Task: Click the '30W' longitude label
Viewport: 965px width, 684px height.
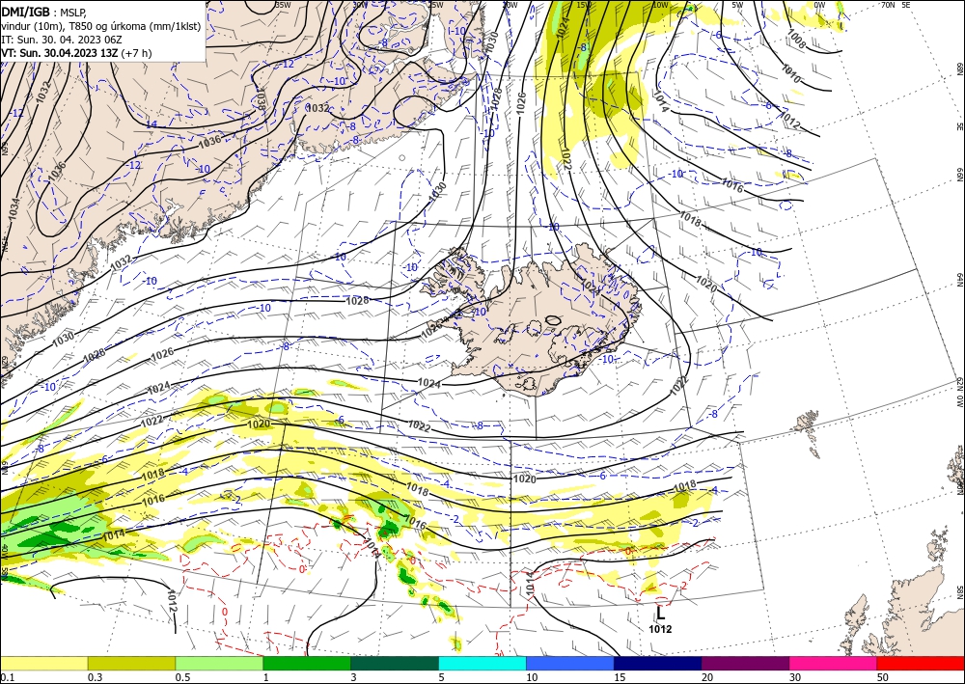Action: tap(360, 5)
